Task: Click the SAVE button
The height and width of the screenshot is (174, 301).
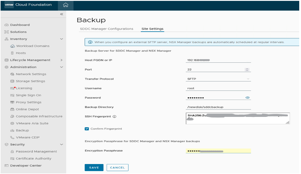Action: coord(94,168)
